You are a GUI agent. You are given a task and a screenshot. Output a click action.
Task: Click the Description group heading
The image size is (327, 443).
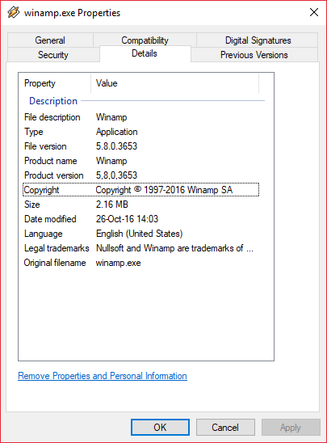point(53,101)
